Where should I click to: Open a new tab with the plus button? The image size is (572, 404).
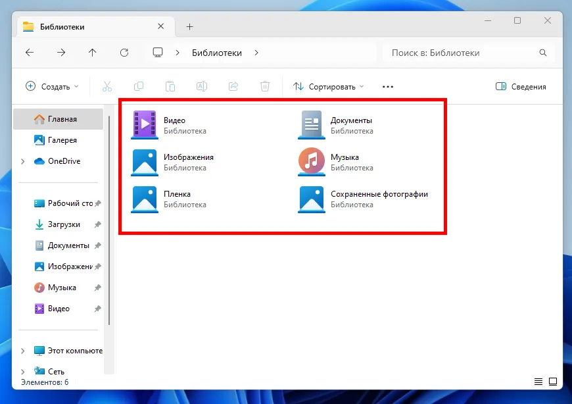tap(189, 26)
